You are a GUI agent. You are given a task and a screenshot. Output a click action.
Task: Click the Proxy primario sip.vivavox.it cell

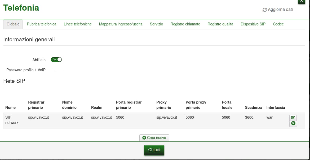(167, 117)
